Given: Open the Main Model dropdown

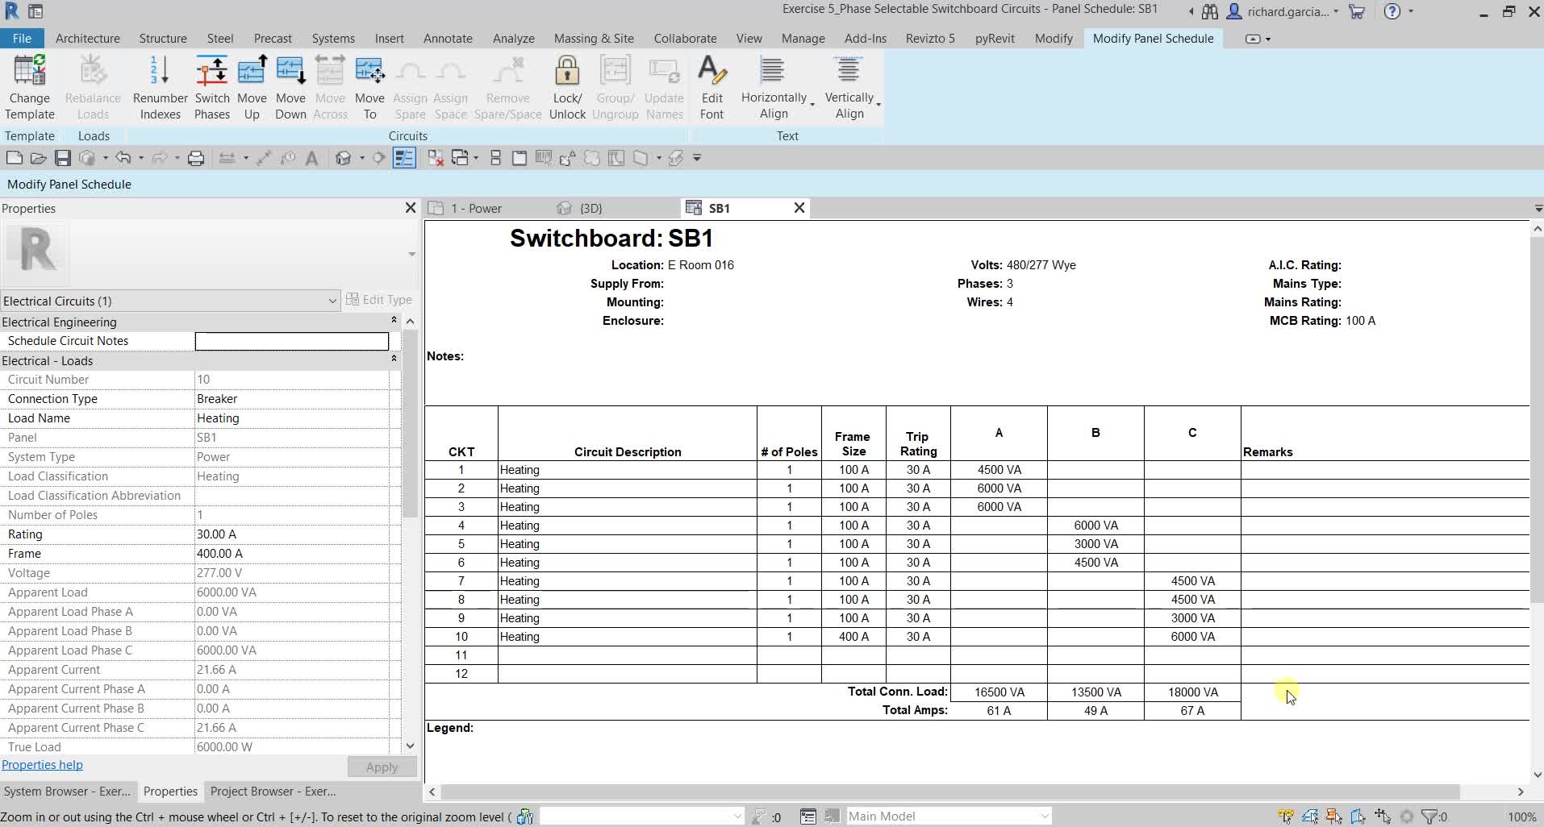Looking at the screenshot, I should click(949, 816).
